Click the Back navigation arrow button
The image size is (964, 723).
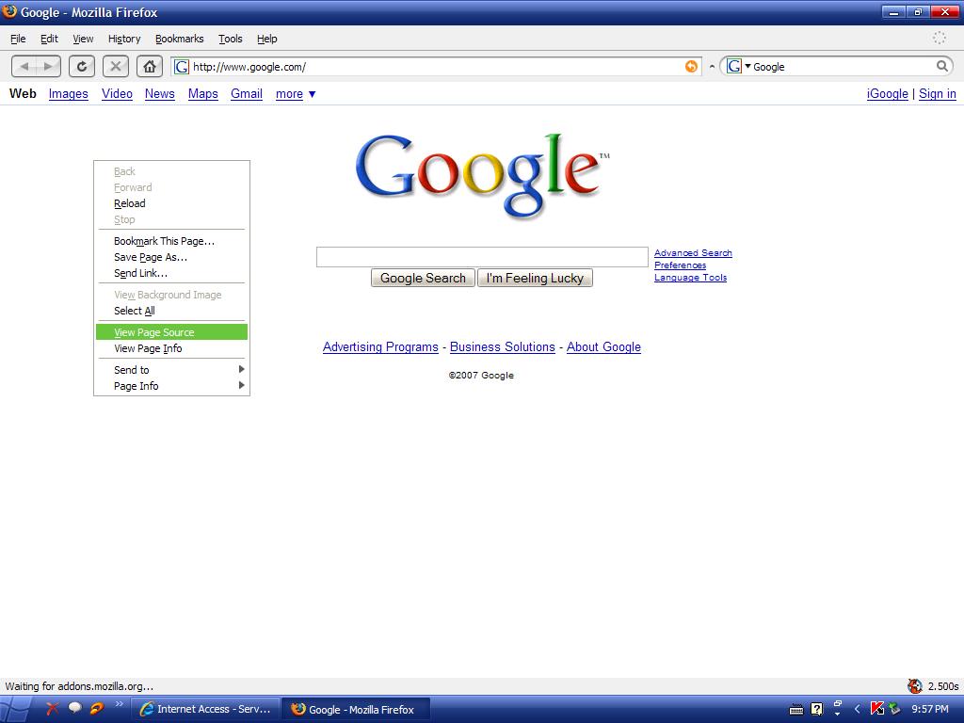[24, 67]
